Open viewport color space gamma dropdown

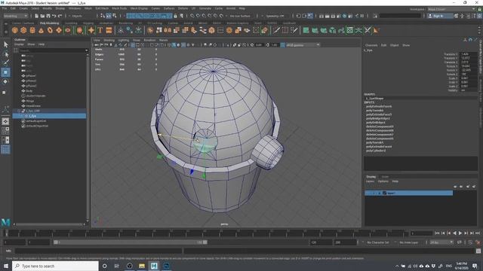[x=303, y=45]
